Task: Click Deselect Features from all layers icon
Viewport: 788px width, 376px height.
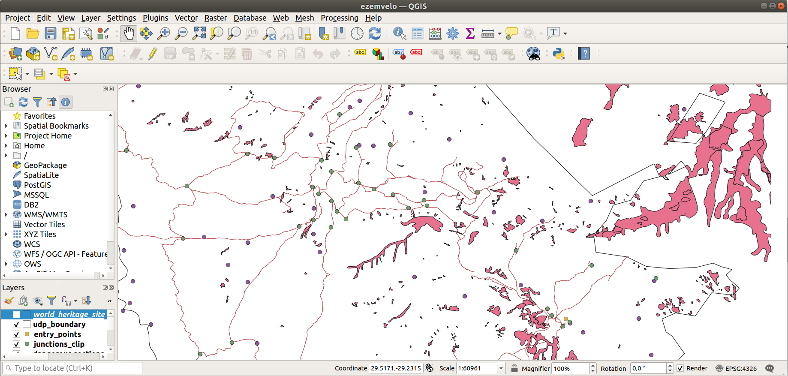Action: (64, 74)
